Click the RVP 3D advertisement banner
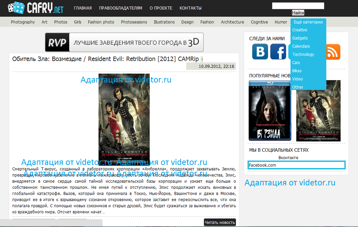 [124, 42]
